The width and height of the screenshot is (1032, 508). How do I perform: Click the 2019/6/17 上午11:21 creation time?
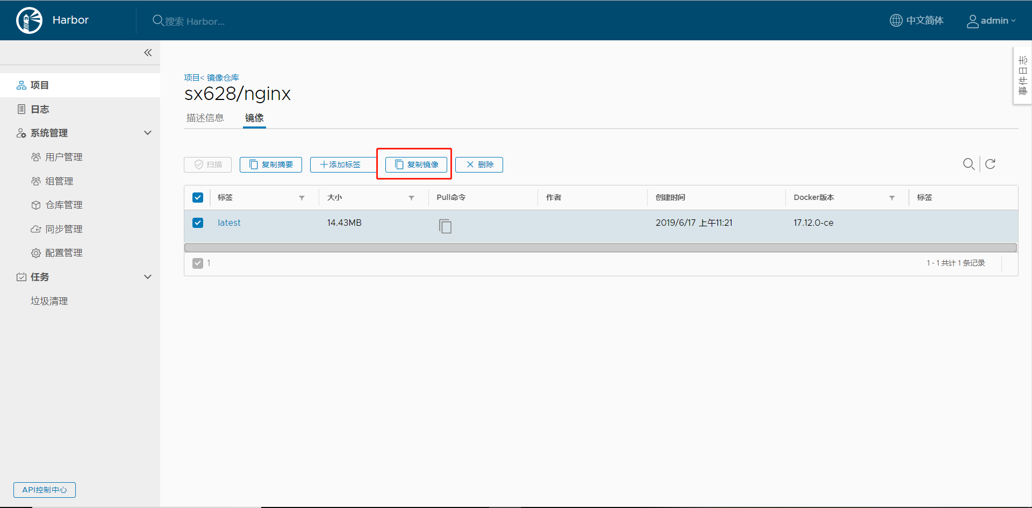[x=694, y=223]
